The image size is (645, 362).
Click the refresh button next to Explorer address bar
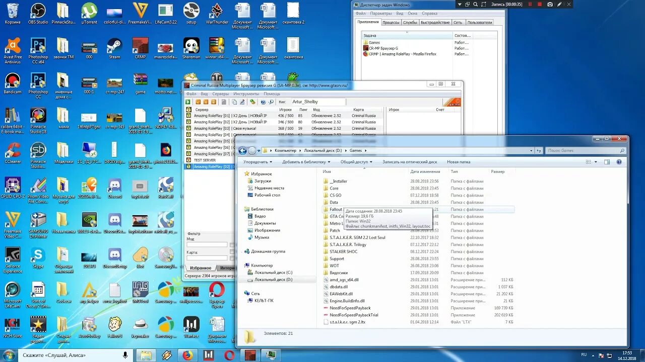539,150
